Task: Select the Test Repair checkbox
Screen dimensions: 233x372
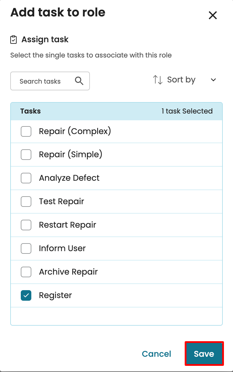Action: click(x=26, y=202)
